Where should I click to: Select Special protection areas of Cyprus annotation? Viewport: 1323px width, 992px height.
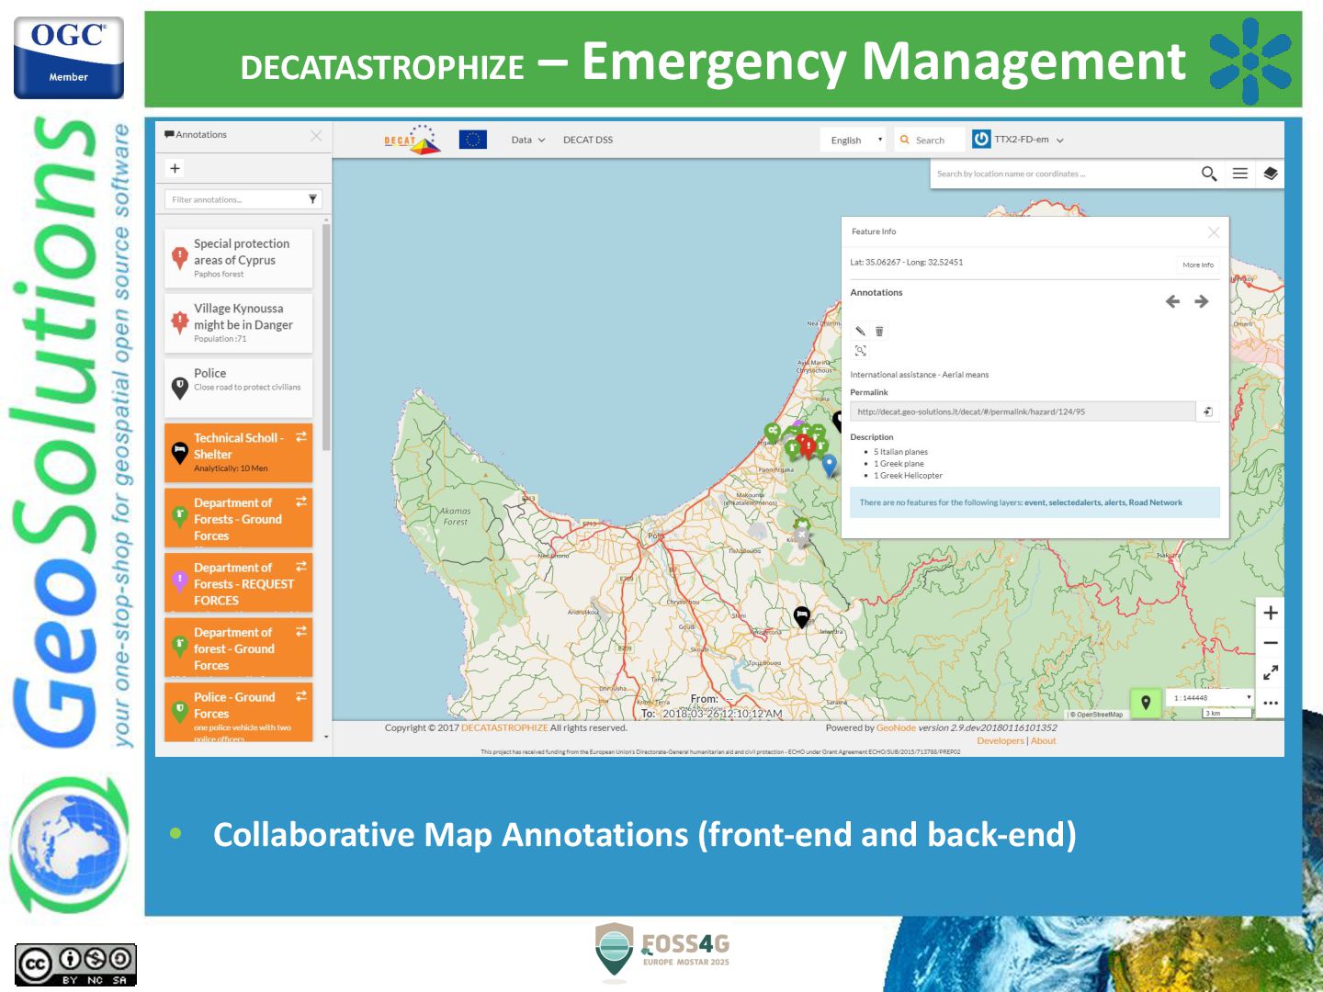[239, 258]
